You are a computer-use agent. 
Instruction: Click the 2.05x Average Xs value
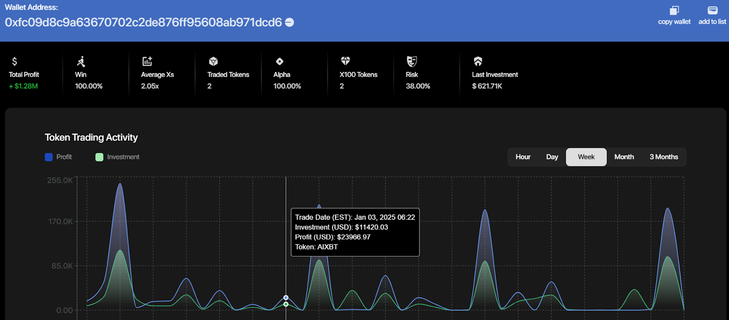pos(150,86)
